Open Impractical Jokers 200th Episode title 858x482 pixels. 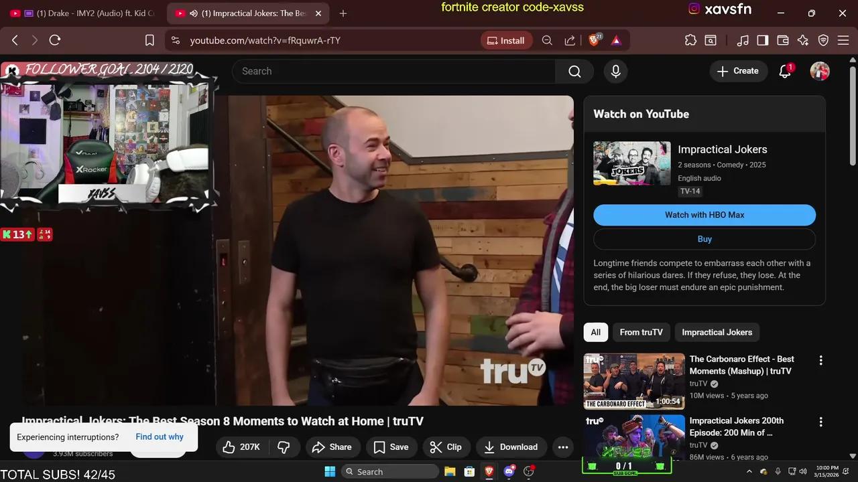[x=737, y=426]
